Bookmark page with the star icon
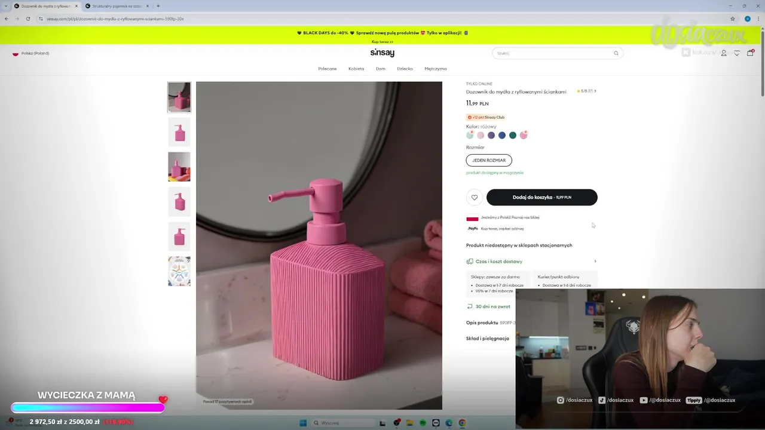 pyautogui.click(x=733, y=19)
